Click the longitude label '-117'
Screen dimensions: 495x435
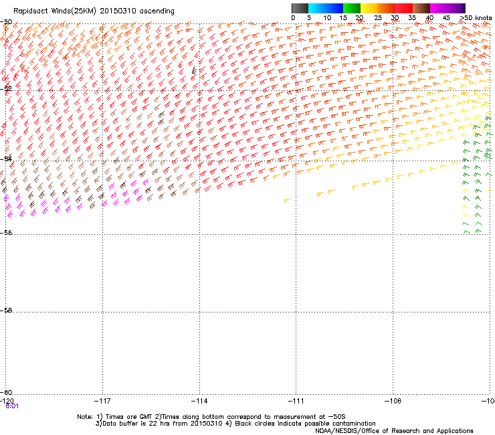pos(102,401)
